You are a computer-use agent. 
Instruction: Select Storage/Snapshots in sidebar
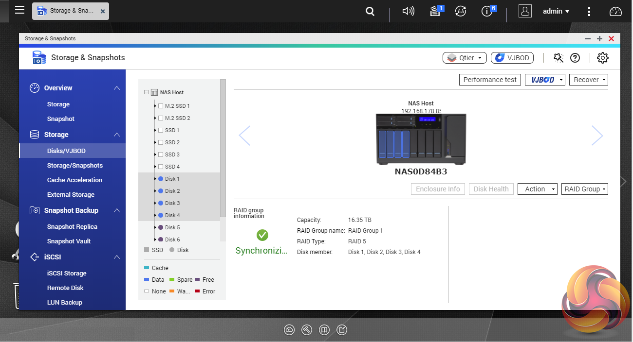point(74,166)
